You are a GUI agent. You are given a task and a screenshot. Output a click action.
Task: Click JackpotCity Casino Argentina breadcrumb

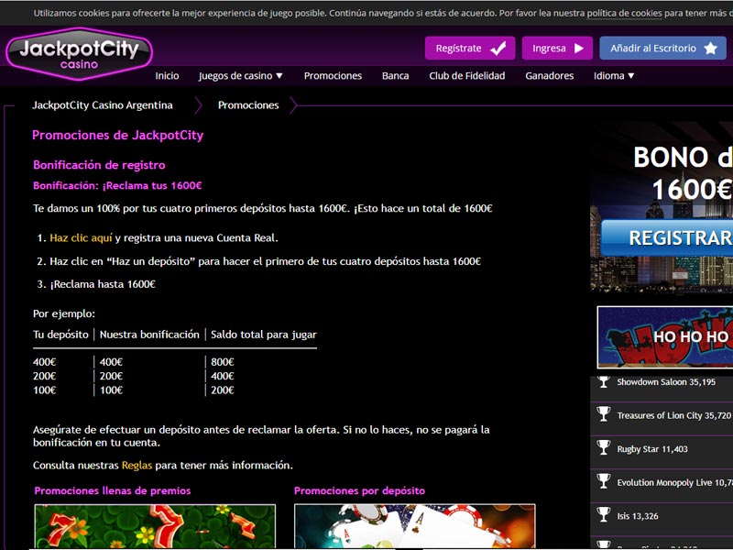pos(102,105)
